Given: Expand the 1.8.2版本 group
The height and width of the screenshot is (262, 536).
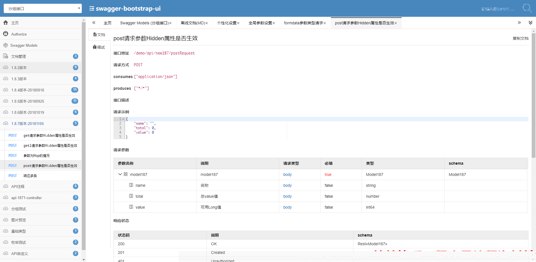Looking at the screenshot, I should (x=41, y=67).
